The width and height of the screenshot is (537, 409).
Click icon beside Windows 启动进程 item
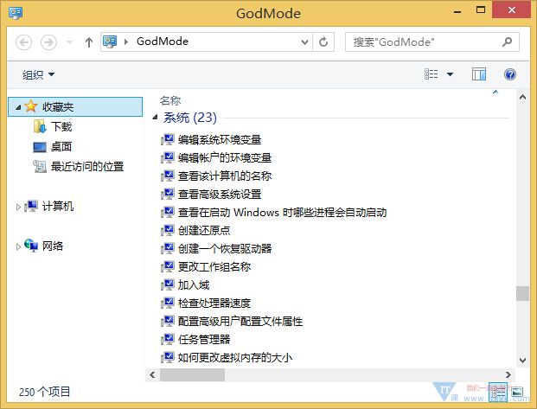168,212
